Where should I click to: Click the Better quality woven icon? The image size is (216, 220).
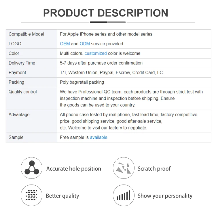point(32,195)
